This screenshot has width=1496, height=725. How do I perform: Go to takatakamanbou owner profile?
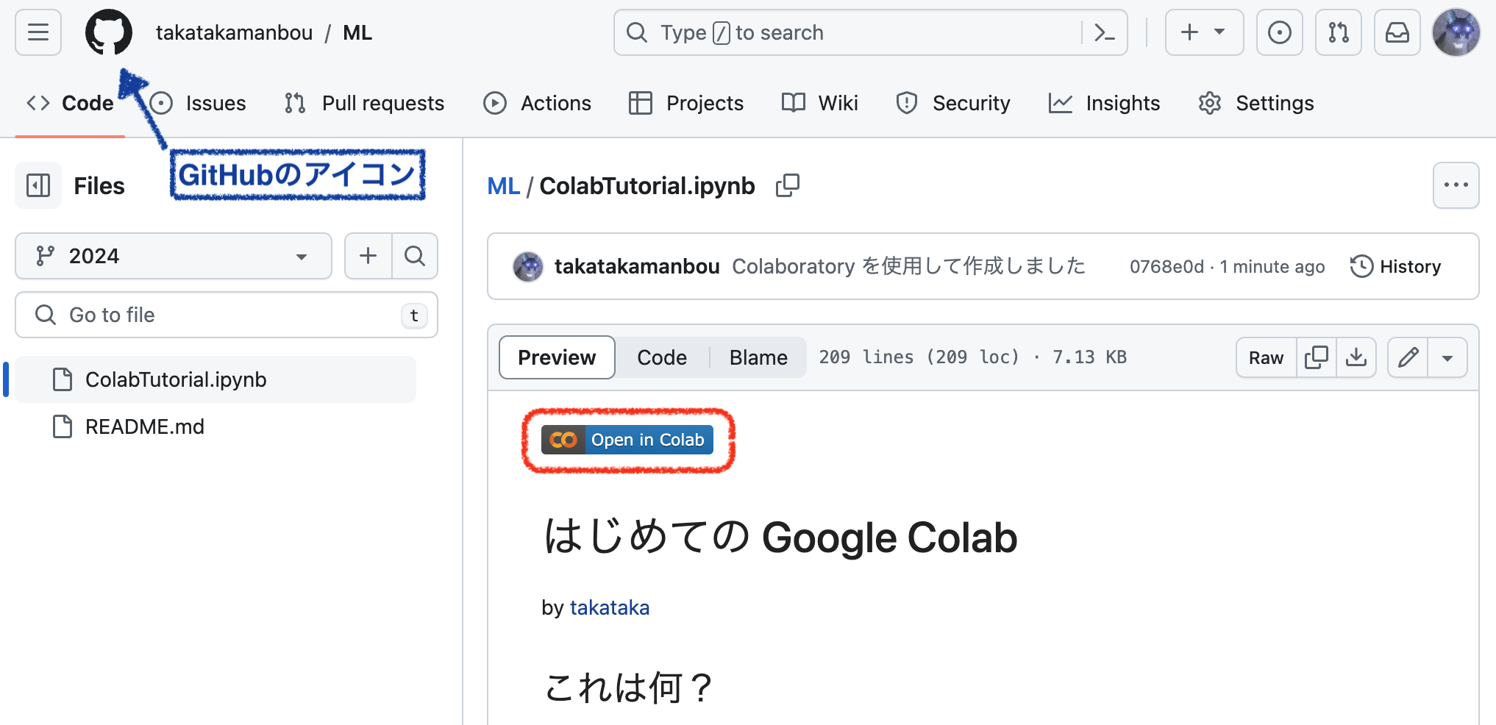(234, 32)
